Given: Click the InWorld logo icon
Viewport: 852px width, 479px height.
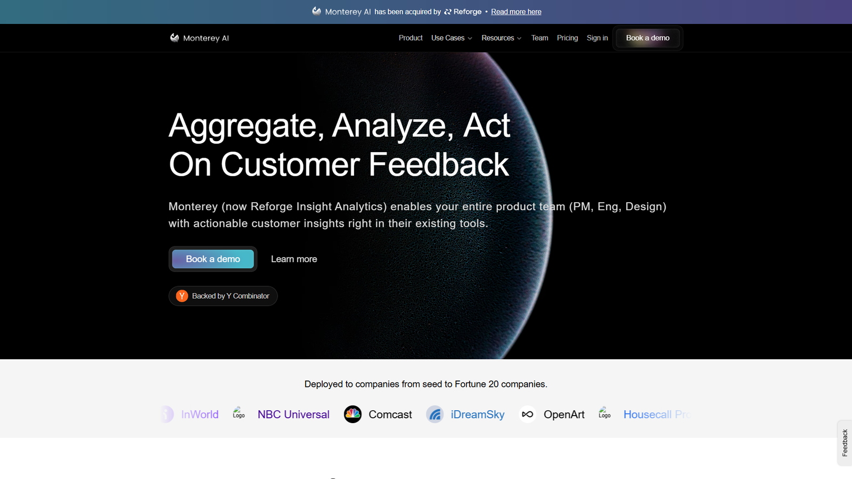Looking at the screenshot, I should pos(167,414).
